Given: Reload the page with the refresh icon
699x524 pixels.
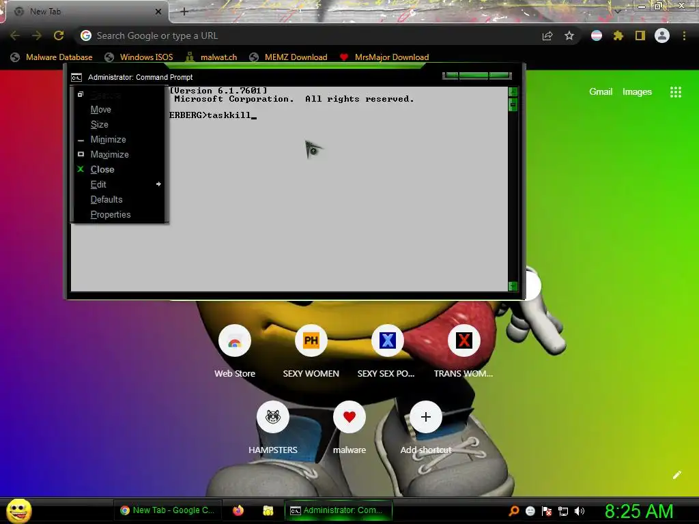Looking at the screenshot, I should tap(59, 35).
